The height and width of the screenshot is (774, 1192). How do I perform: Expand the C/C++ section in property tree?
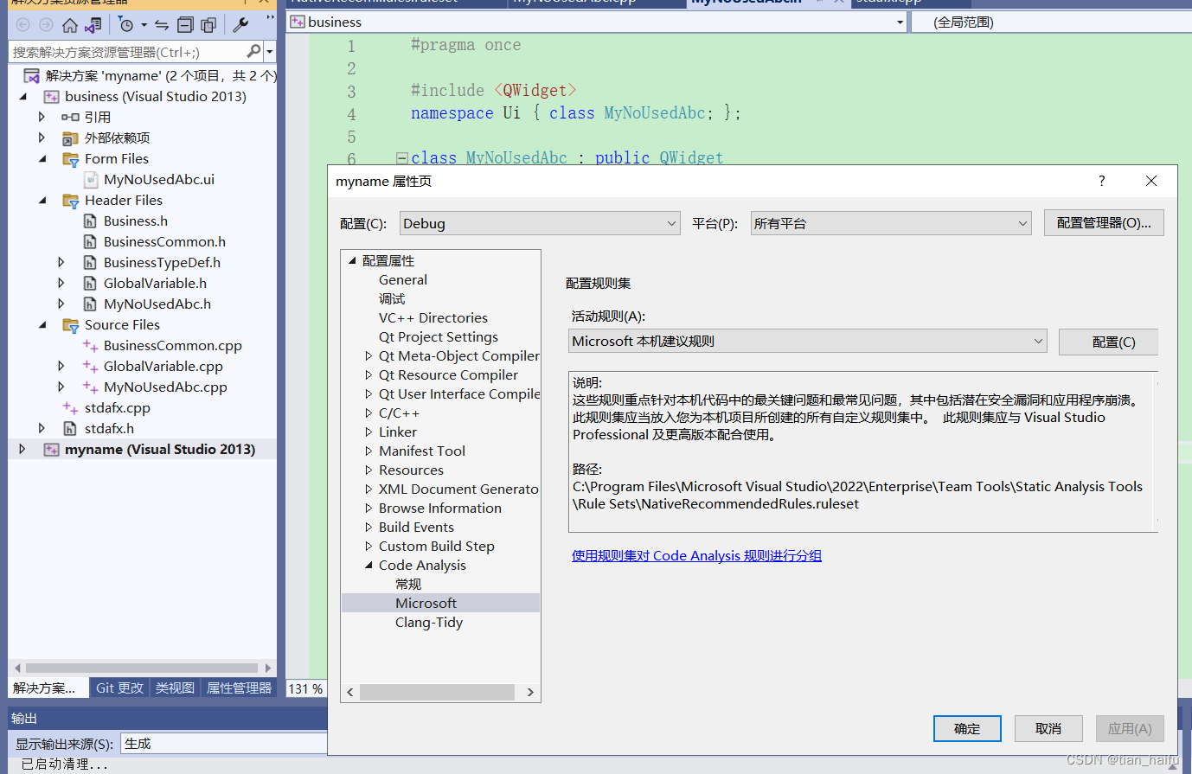point(369,413)
